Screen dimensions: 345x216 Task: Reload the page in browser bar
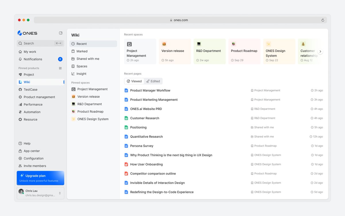point(323,20)
